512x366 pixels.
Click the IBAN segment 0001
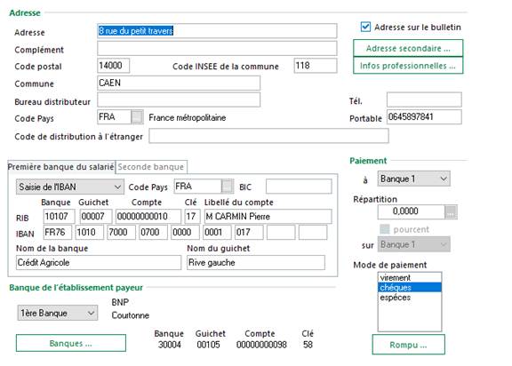[217, 232]
